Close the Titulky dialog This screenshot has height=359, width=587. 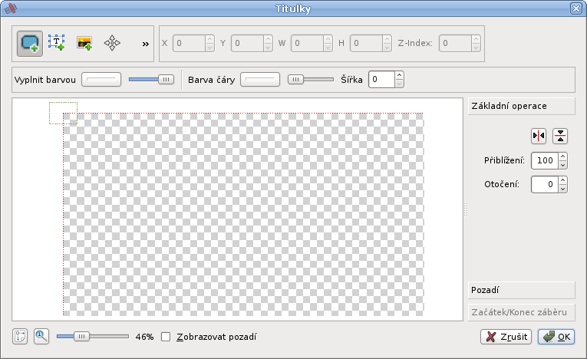click(x=575, y=8)
